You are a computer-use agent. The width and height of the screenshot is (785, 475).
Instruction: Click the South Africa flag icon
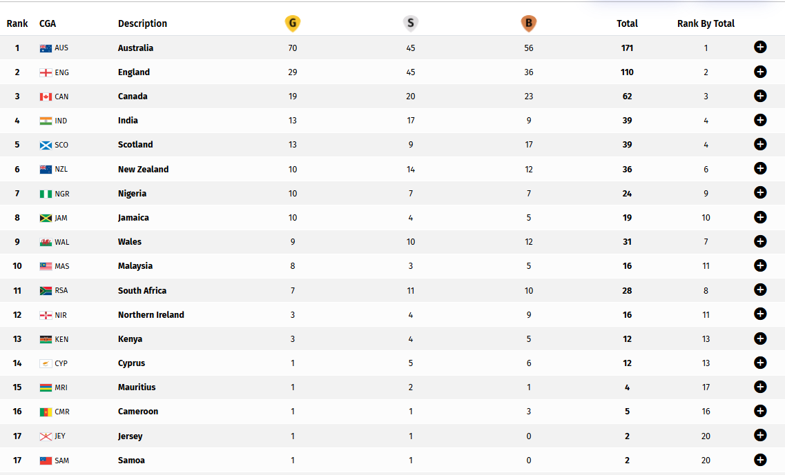point(46,291)
